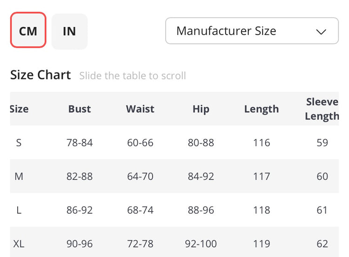Click the Sleeve Length column header
This screenshot has height=257, width=349.
tap(322, 109)
